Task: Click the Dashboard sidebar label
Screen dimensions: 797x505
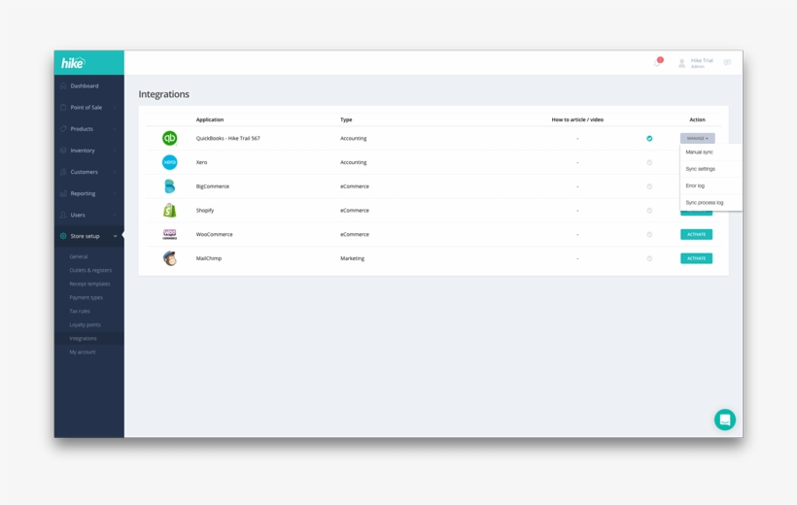Action: coord(85,85)
